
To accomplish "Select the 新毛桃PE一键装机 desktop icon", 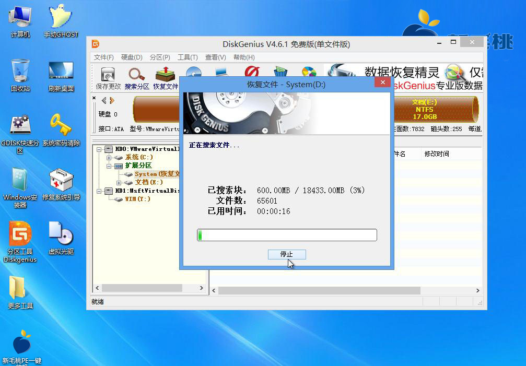I will (21, 347).
